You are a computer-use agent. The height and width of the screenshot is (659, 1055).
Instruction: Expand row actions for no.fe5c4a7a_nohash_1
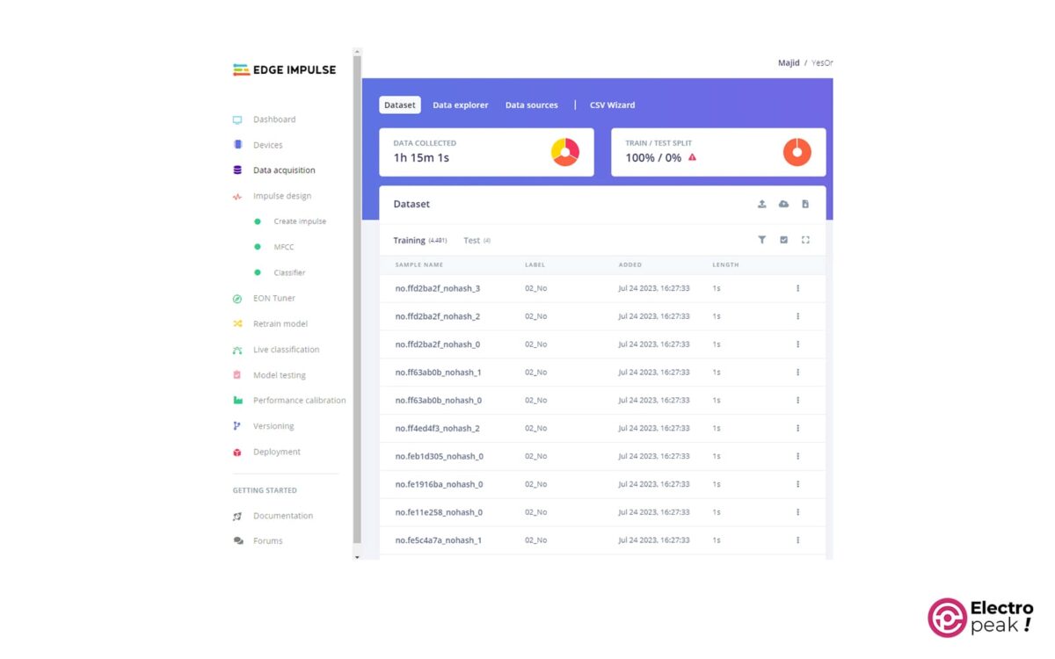[797, 540]
